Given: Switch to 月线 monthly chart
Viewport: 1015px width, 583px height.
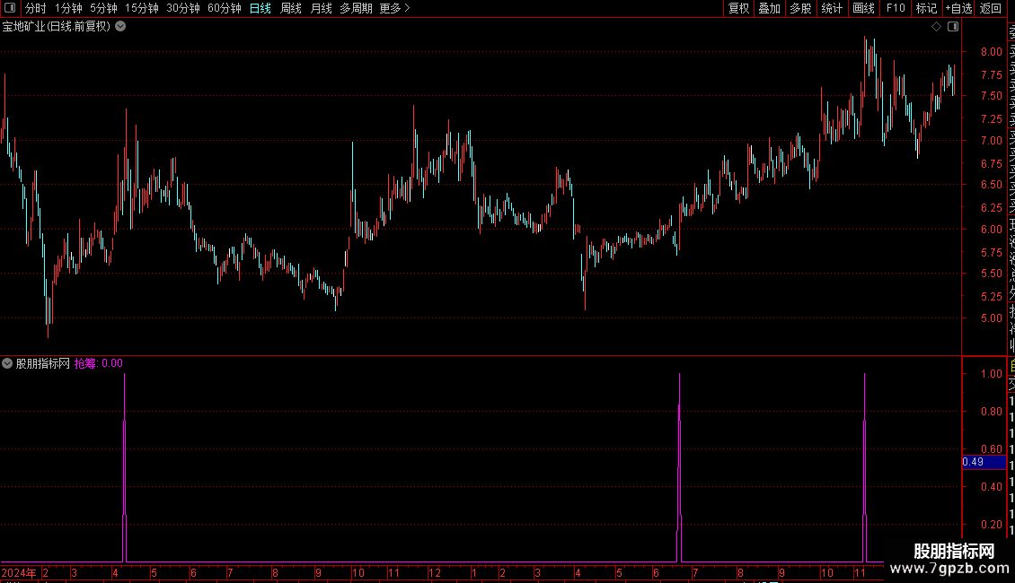Looking at the screenshot, I should pyautogui.click(x=321, y=8).
